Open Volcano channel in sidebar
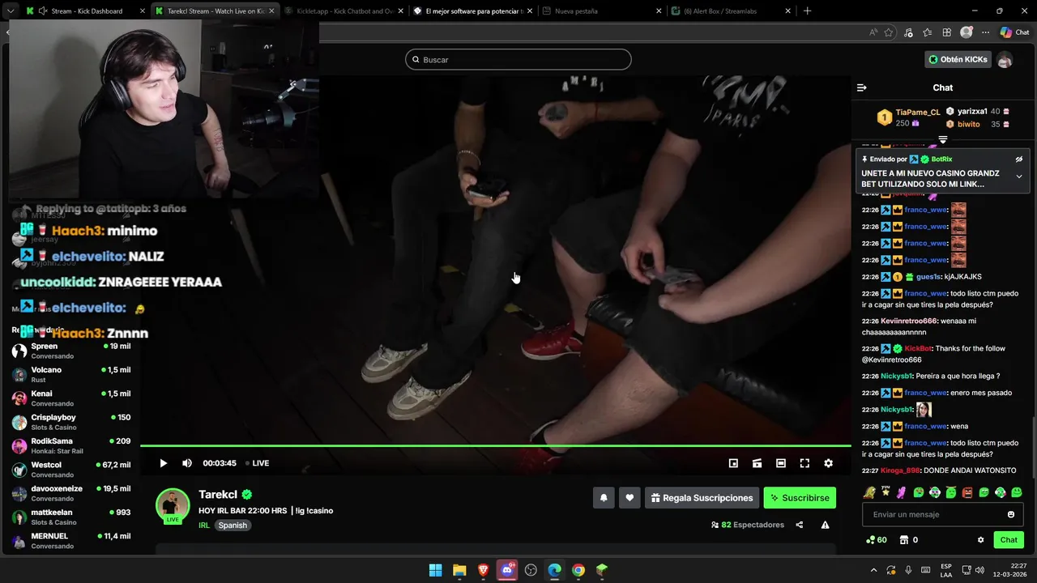 click(71, 374)
